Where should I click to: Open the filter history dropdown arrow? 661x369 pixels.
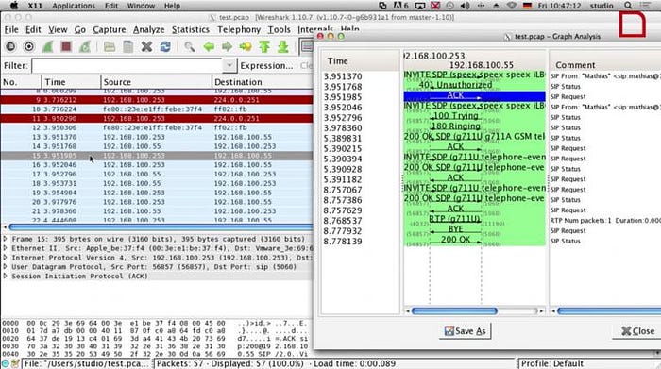[229, 65]
